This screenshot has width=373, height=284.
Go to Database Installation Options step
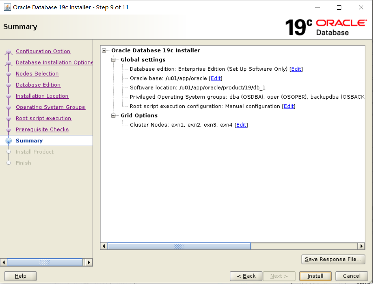click(x=54, y=63)
